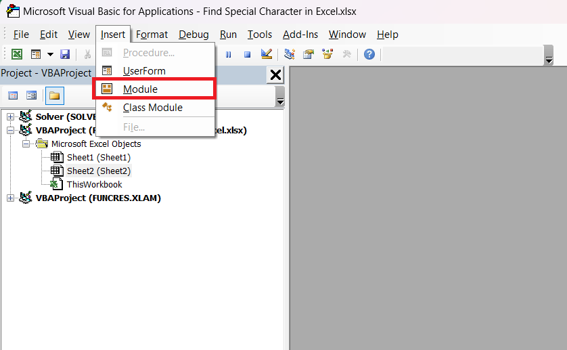
Task: Expand the Solver project node
Action: tap(10, 117)
